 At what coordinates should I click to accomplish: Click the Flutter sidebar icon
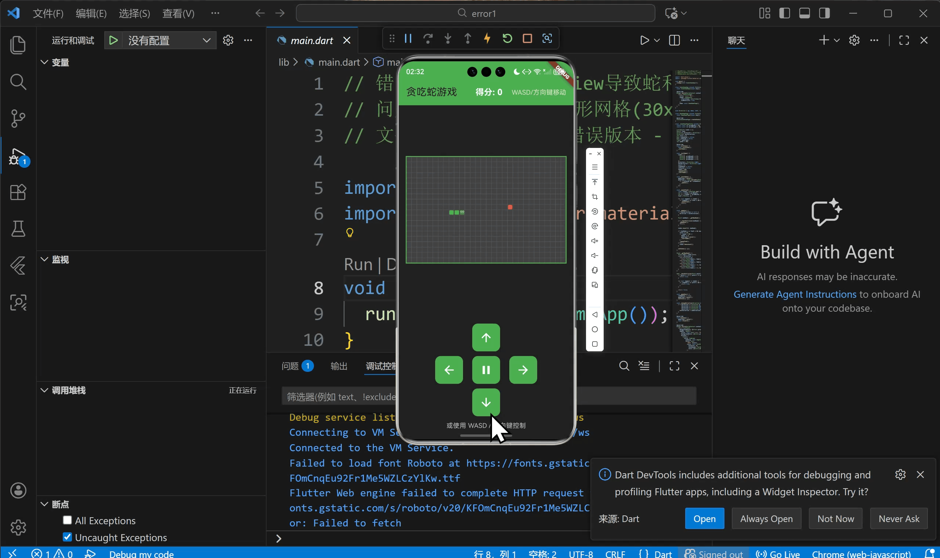click(18, 266)
